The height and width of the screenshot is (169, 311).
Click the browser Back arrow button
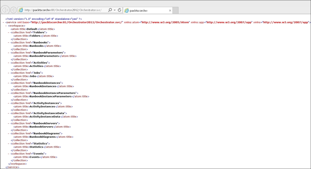pos(5,10)
